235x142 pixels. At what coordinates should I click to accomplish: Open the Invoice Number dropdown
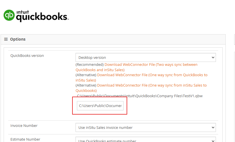click(x=145, y=127)
